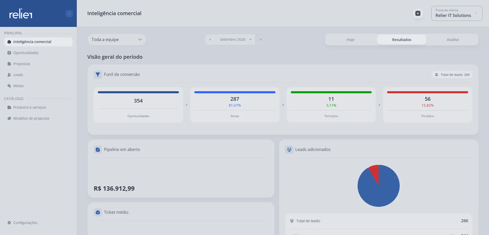Click the Ticket médio cube icon
The width and height of the screenshot is (489, 235).
click(98, 212)
